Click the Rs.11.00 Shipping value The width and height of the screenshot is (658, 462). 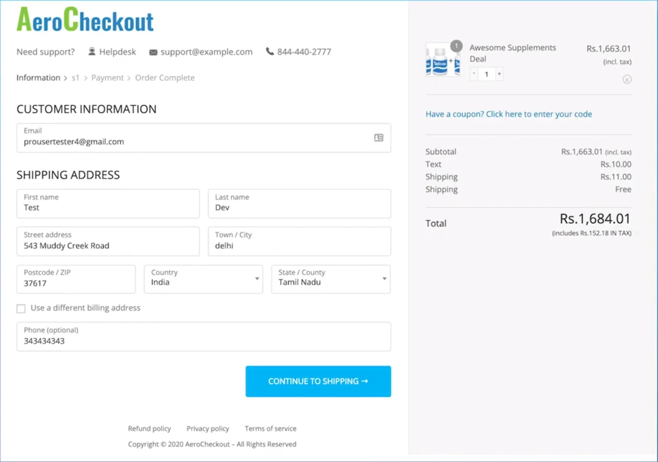[x=616, y=177]
